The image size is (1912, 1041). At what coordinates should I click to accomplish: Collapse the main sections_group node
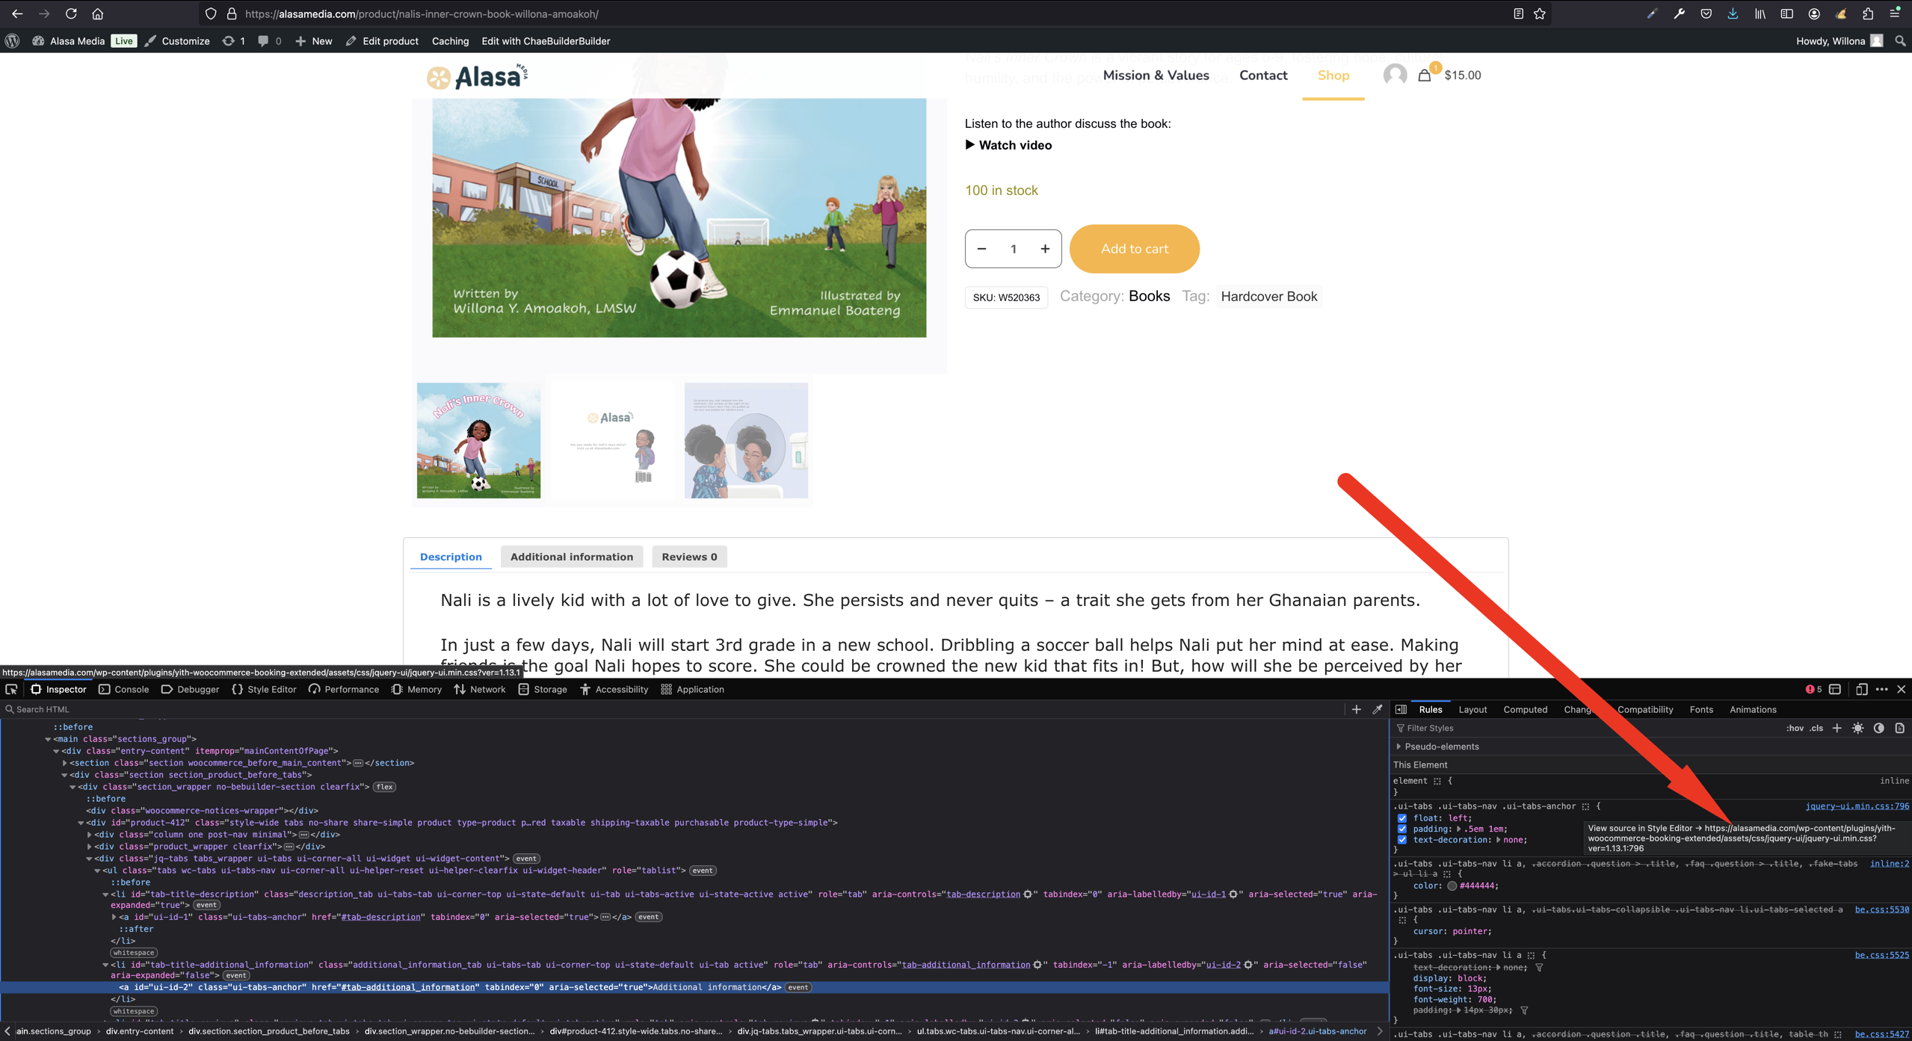point(48,739)
